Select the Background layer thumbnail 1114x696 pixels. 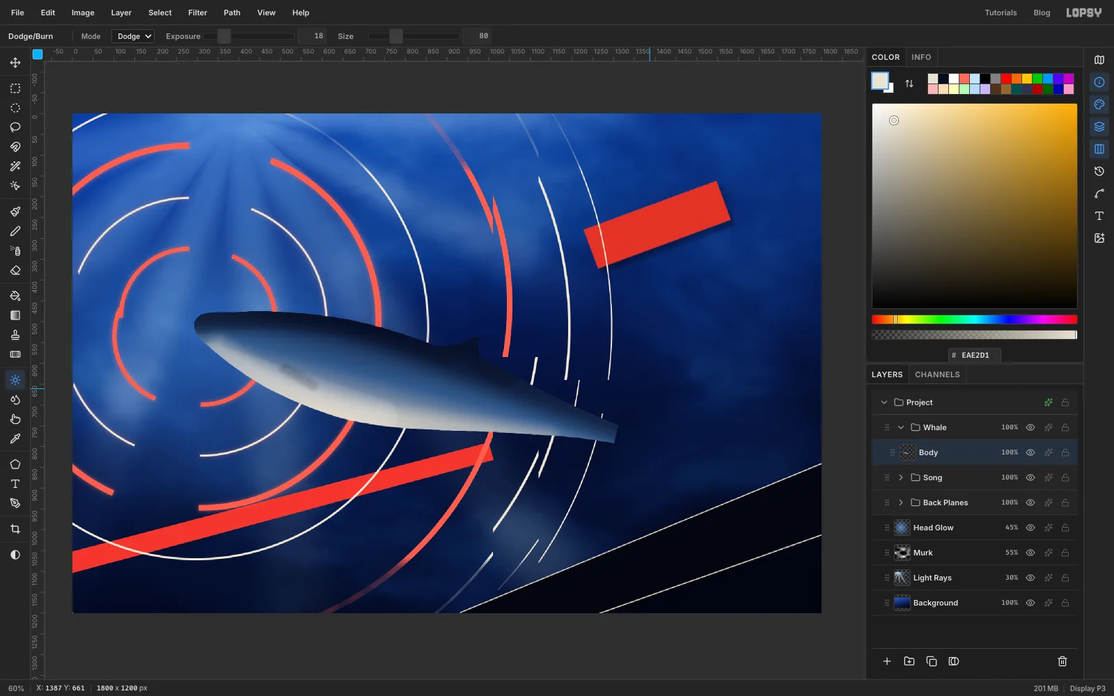click(x=902, y=603)
